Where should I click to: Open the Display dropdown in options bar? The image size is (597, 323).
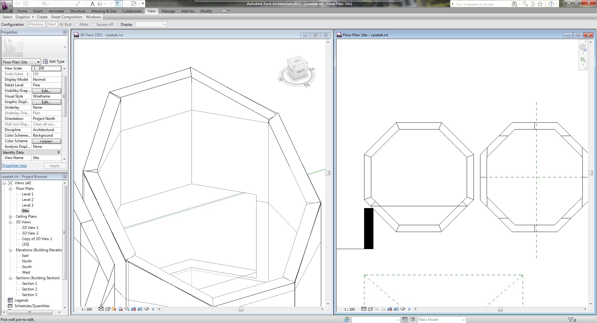click(151, 25)
